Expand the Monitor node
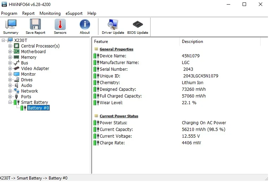269x182 pixels. point(10,74)
